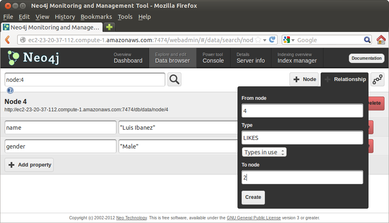The width and height of the screenshot is (389, 223).
Task: Click the magnifying glass search button
Action: 174,79
